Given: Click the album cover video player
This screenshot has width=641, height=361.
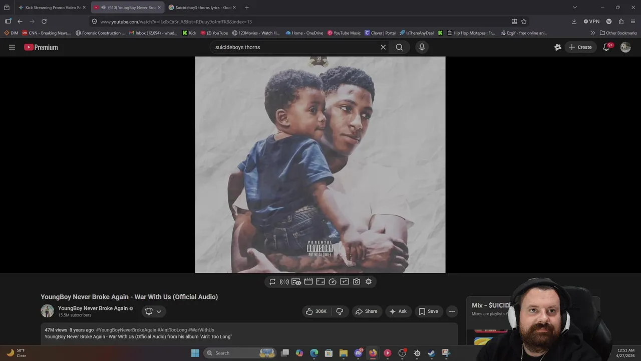Looking at the screenshot, I should (320, 164).
